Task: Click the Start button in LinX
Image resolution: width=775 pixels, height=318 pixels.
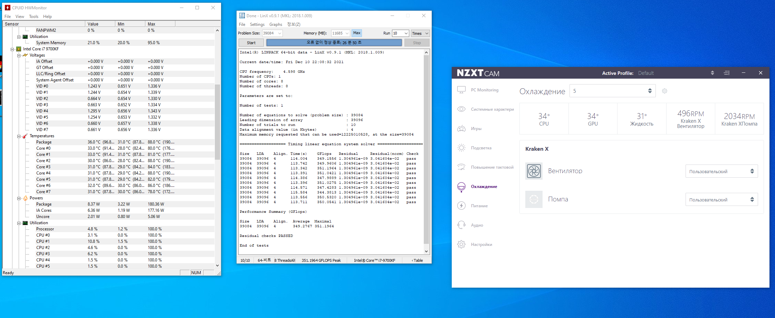Action: (251, 43)
